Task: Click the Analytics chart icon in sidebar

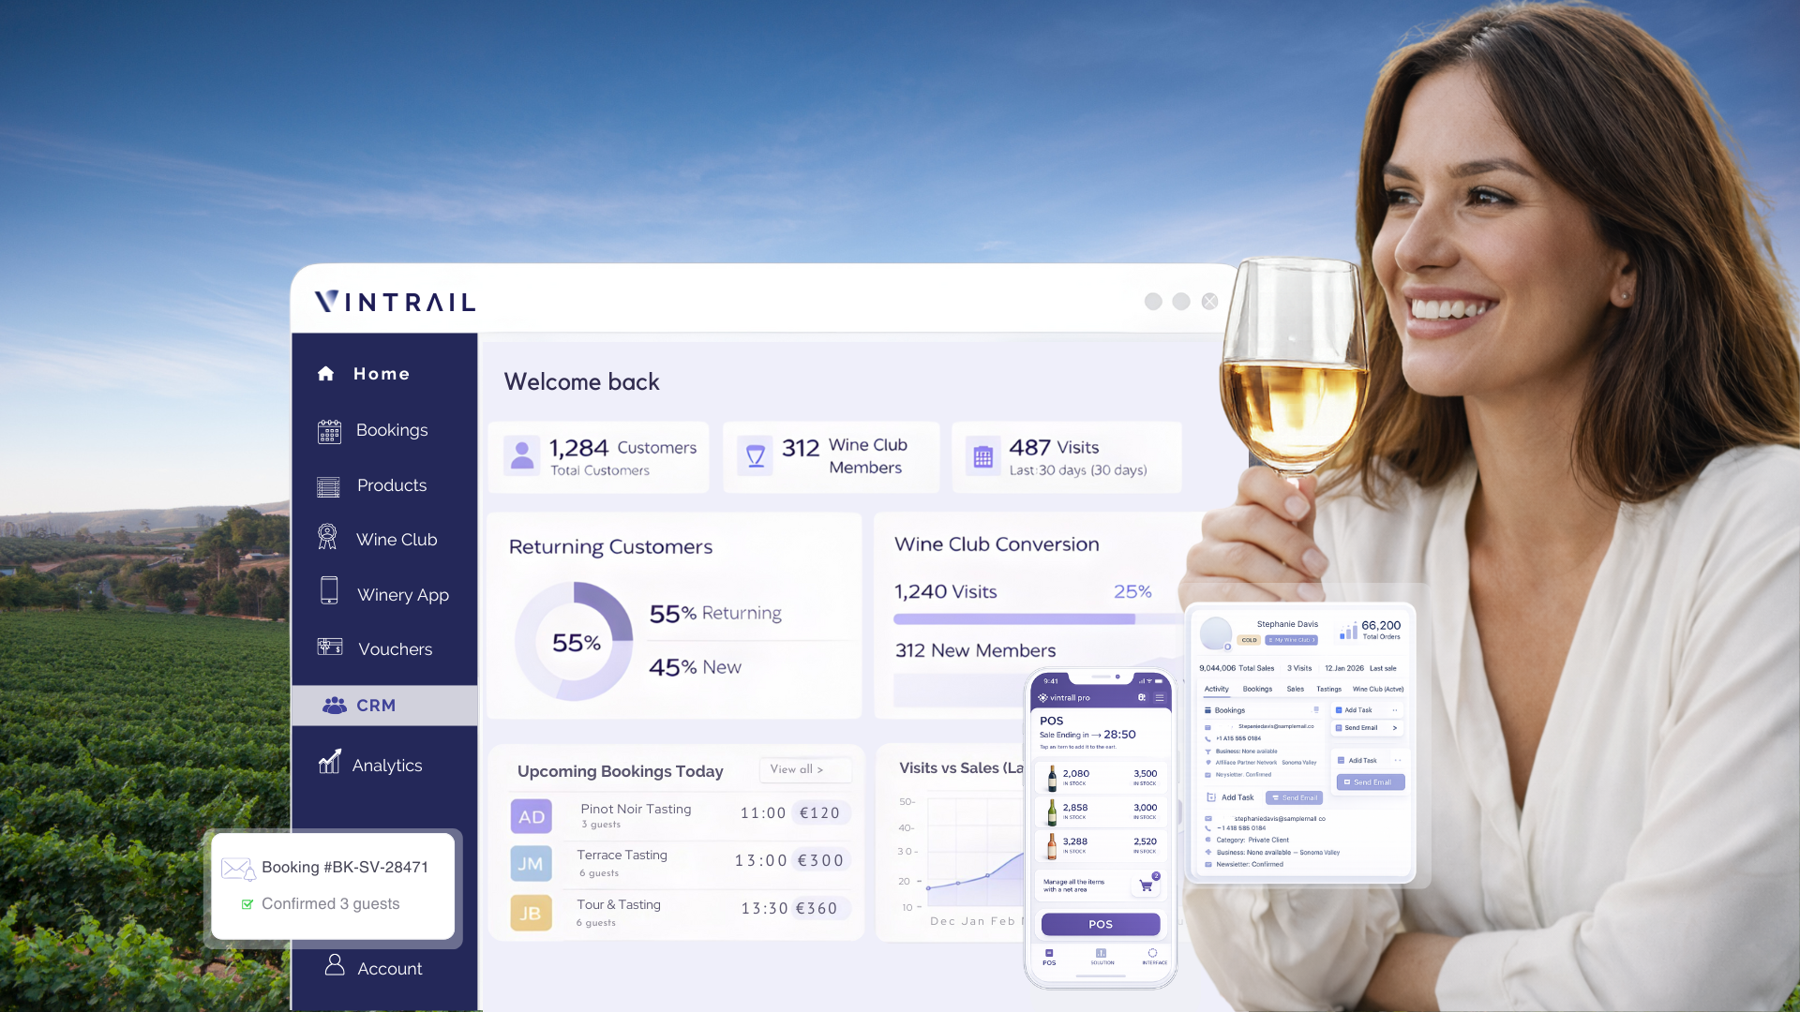Action: tap(329, 762)
